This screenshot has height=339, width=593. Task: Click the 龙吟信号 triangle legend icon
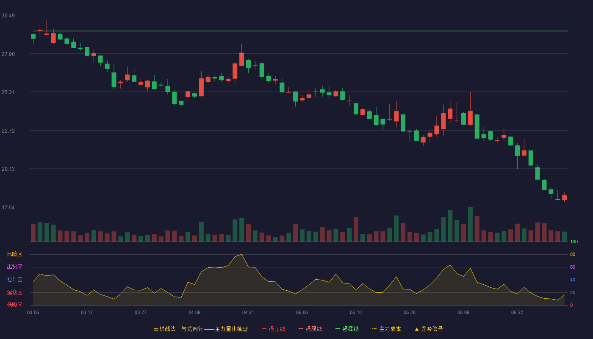click(x=417, y=329)
